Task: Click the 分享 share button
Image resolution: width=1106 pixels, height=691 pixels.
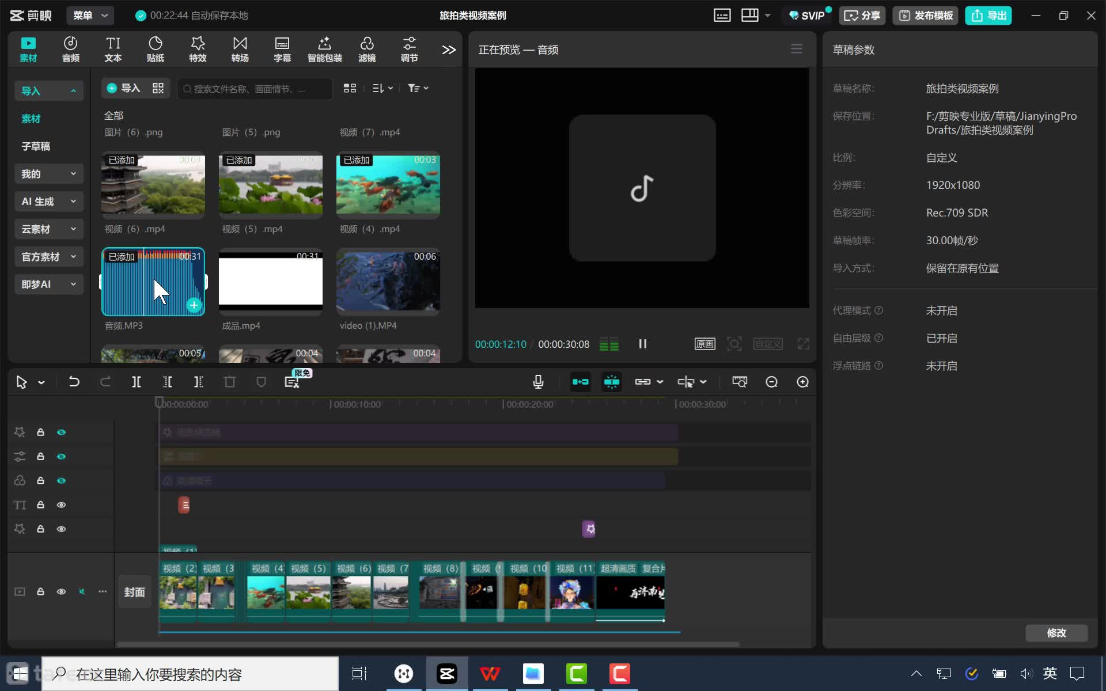Action: pos(862,16)
